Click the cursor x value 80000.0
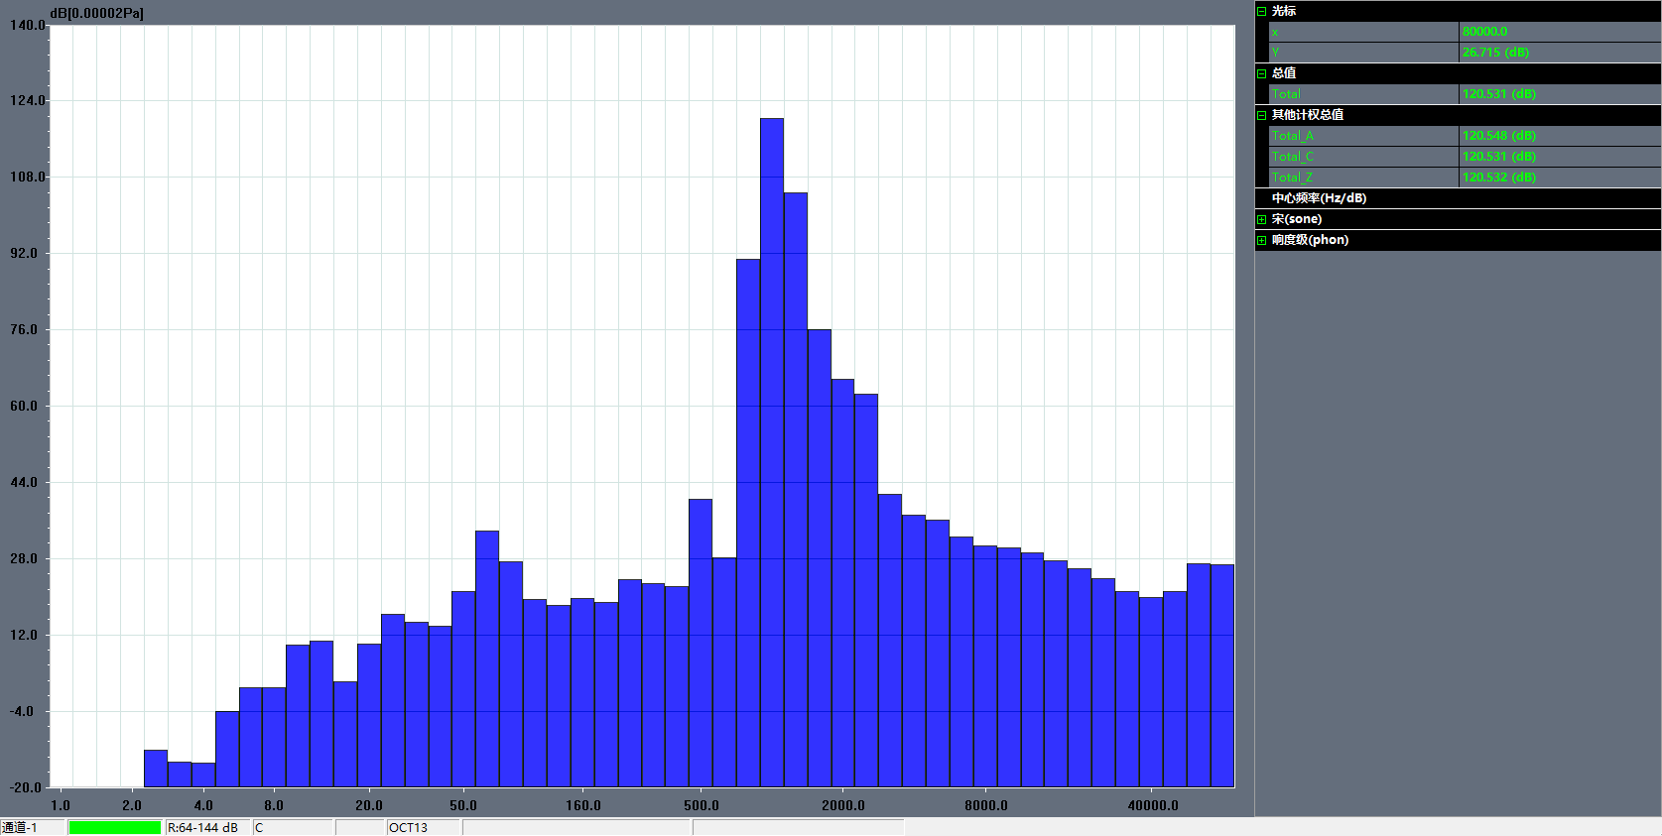 pyautogui.click(x=1484, y=32)
